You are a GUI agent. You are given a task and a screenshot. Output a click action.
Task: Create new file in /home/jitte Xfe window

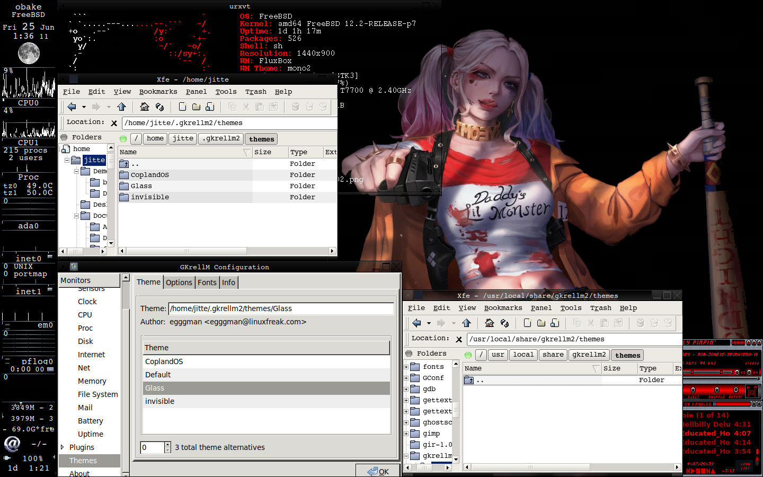182,107
